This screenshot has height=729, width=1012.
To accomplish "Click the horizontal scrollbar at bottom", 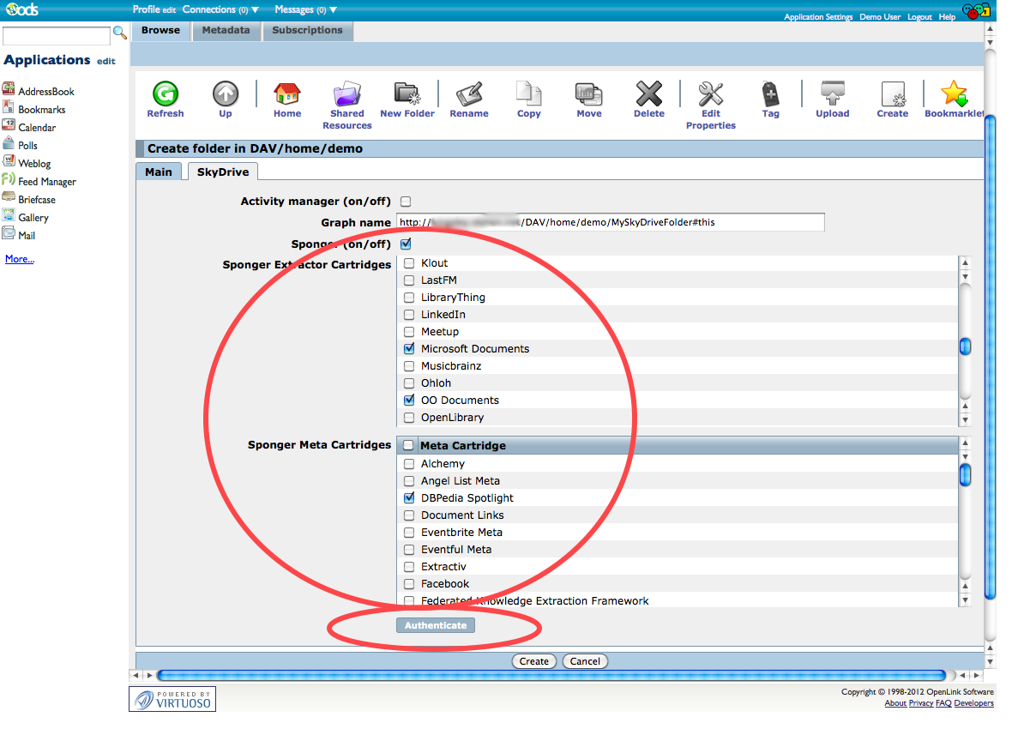I will [549, 676].
